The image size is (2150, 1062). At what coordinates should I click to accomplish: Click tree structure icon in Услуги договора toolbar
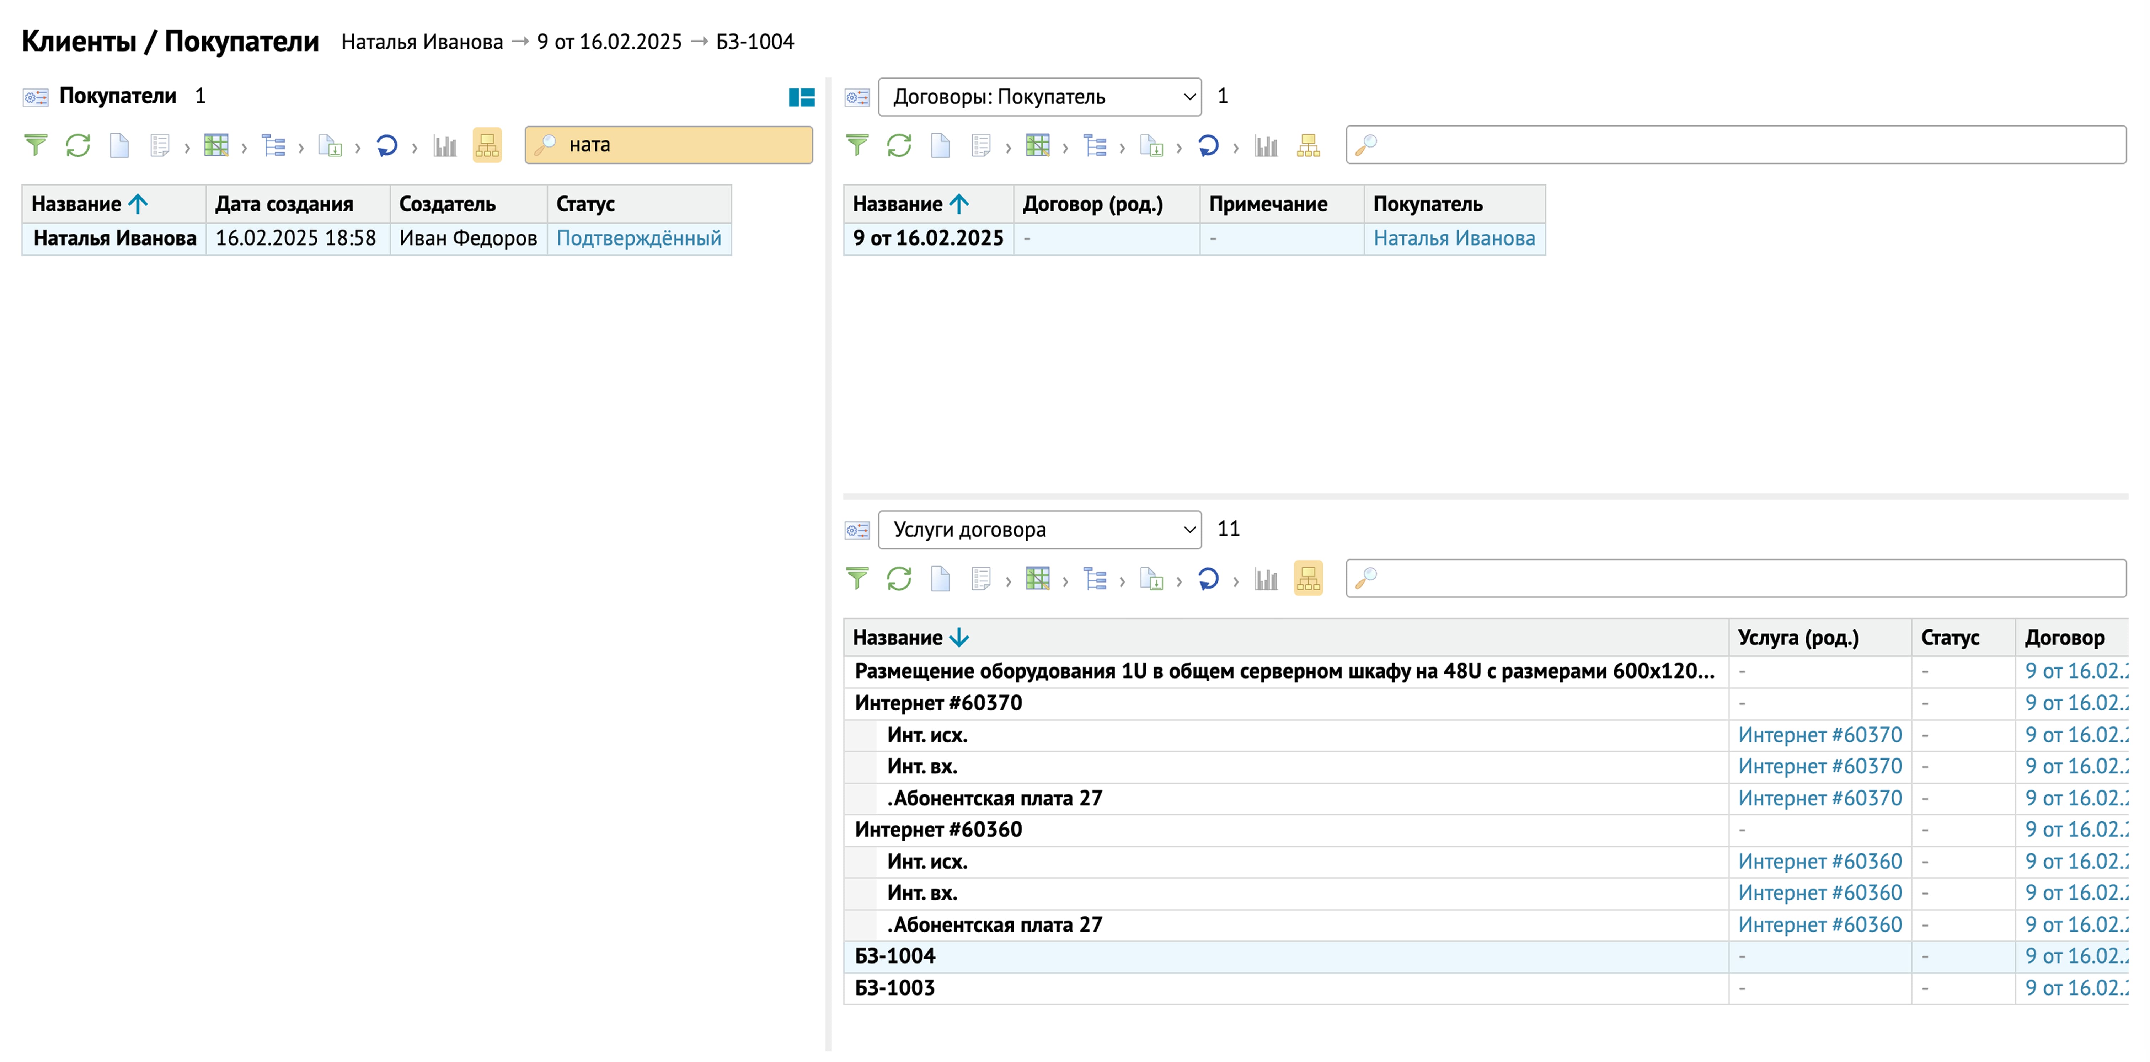point(1094,578)
